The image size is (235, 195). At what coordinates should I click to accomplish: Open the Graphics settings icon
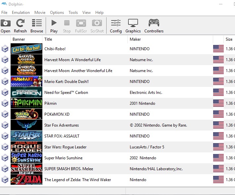(133, 26)
